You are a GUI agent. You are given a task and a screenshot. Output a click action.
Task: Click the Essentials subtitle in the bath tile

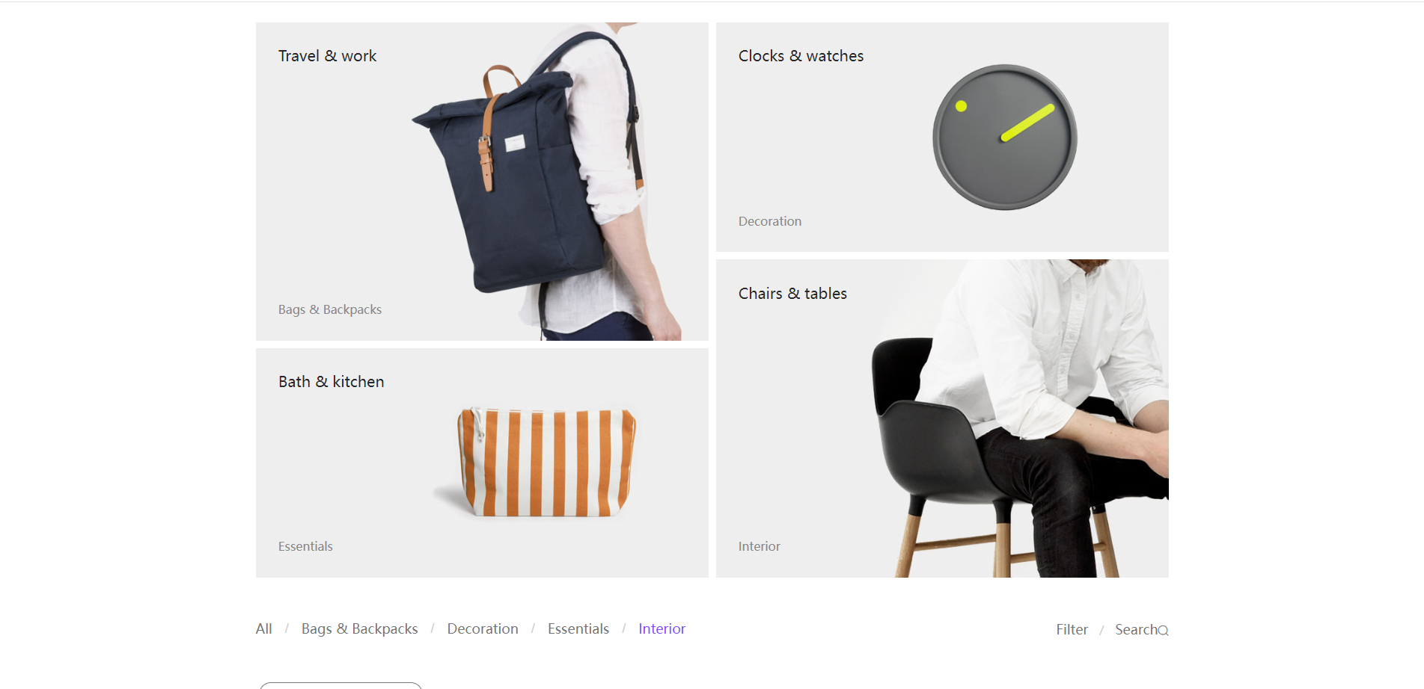tap(305, 546)
